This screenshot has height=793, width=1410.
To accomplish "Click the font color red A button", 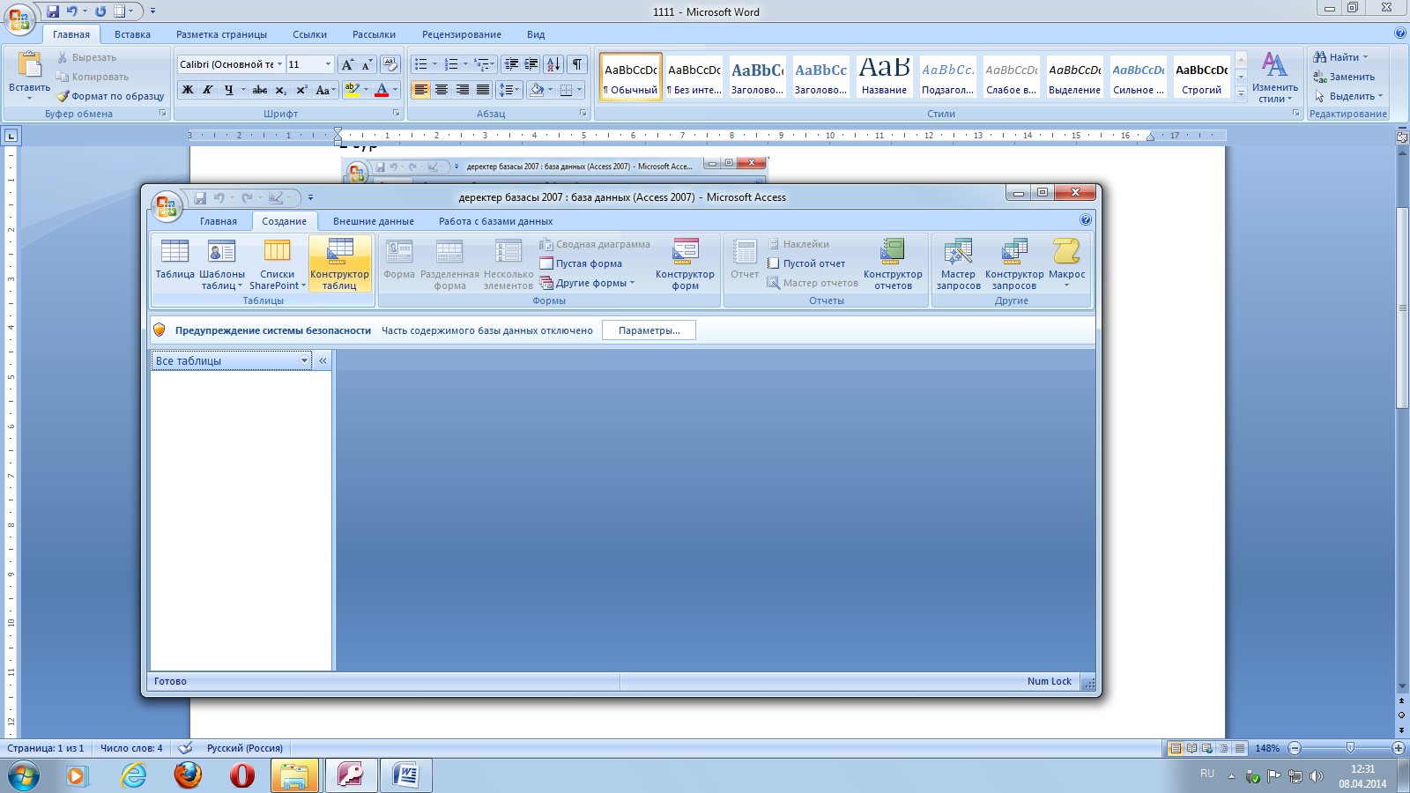I will 382,90.
